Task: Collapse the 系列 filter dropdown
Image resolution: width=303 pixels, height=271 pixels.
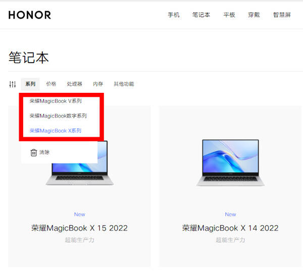Action: [30, 84]
